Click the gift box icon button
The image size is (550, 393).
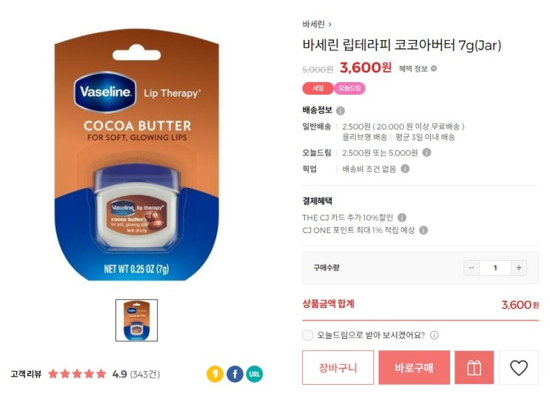[474, 367]
